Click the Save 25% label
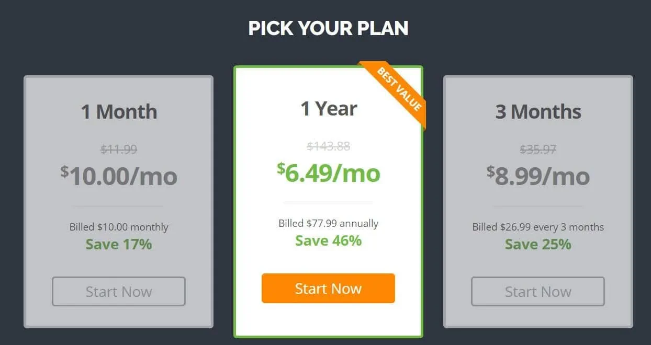This screenshot has height=345, width=651. [538, 244]
